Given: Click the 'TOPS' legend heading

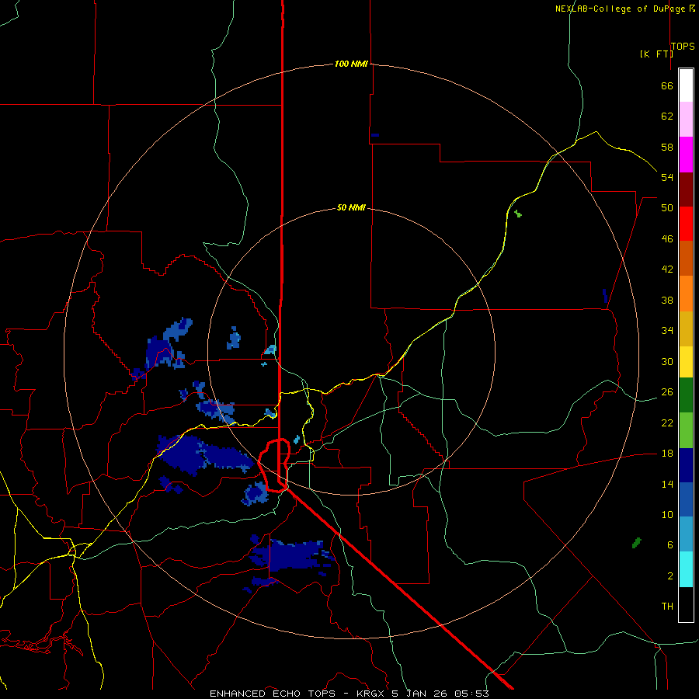Looking at the screenshot, I should 683,46.
